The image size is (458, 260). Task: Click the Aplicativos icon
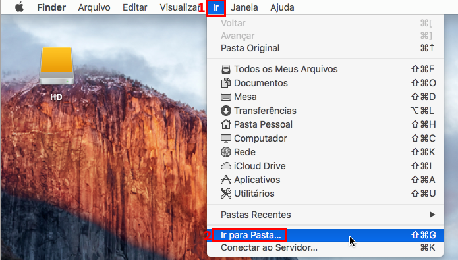pyautogui.click(x=225, y=180)
